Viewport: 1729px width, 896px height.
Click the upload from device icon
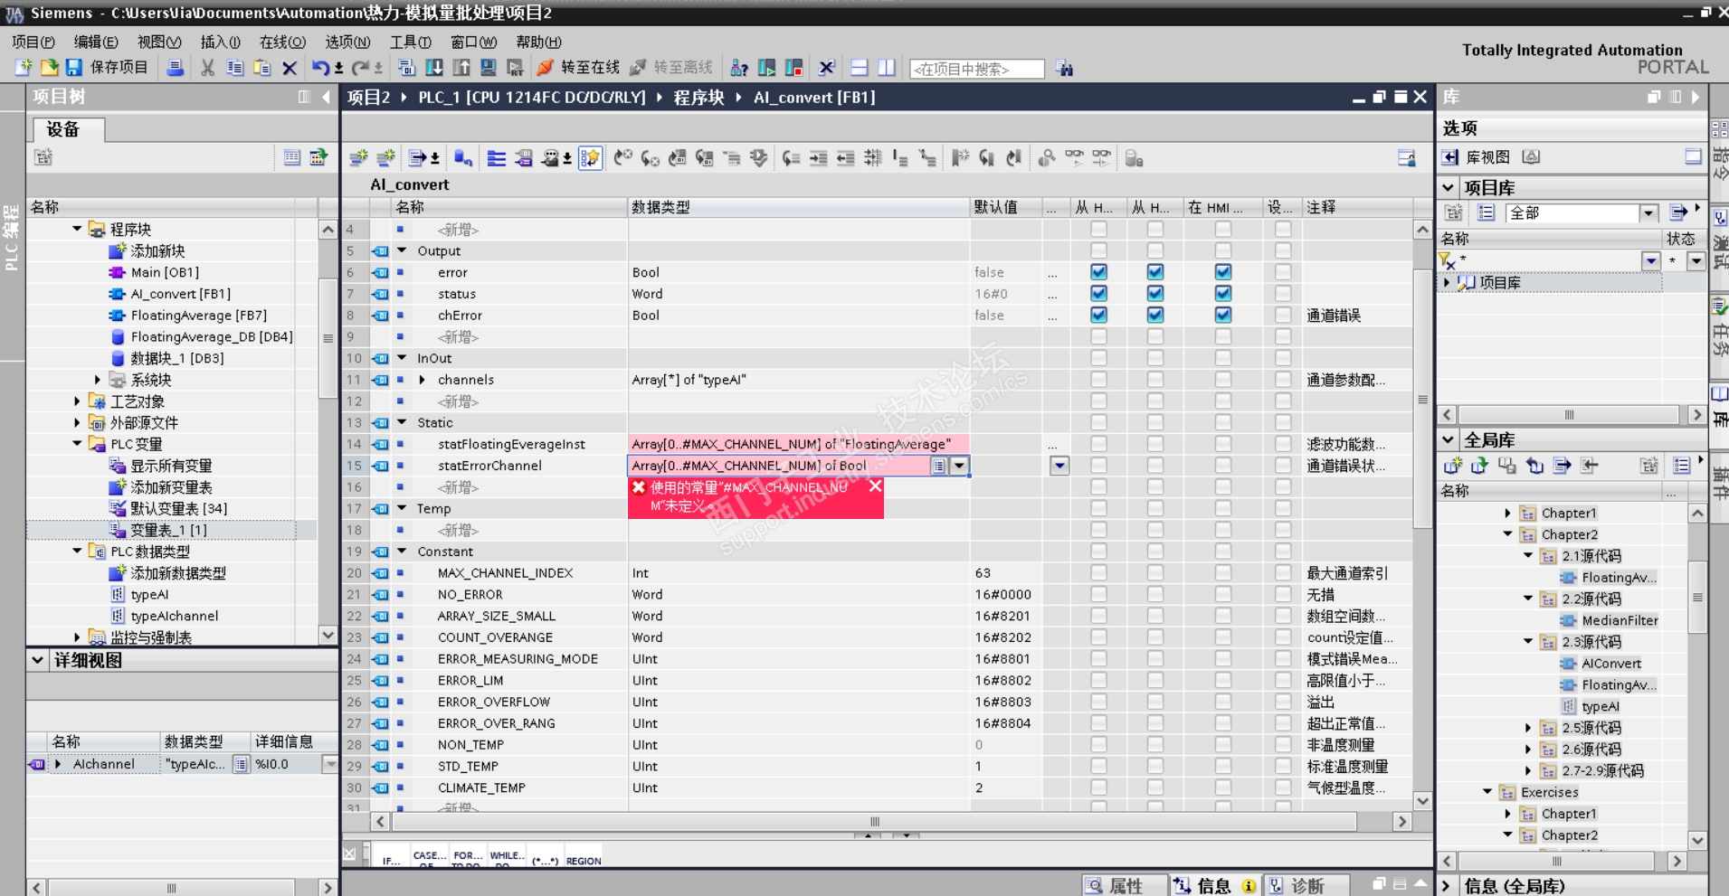(x=461, y=68)
